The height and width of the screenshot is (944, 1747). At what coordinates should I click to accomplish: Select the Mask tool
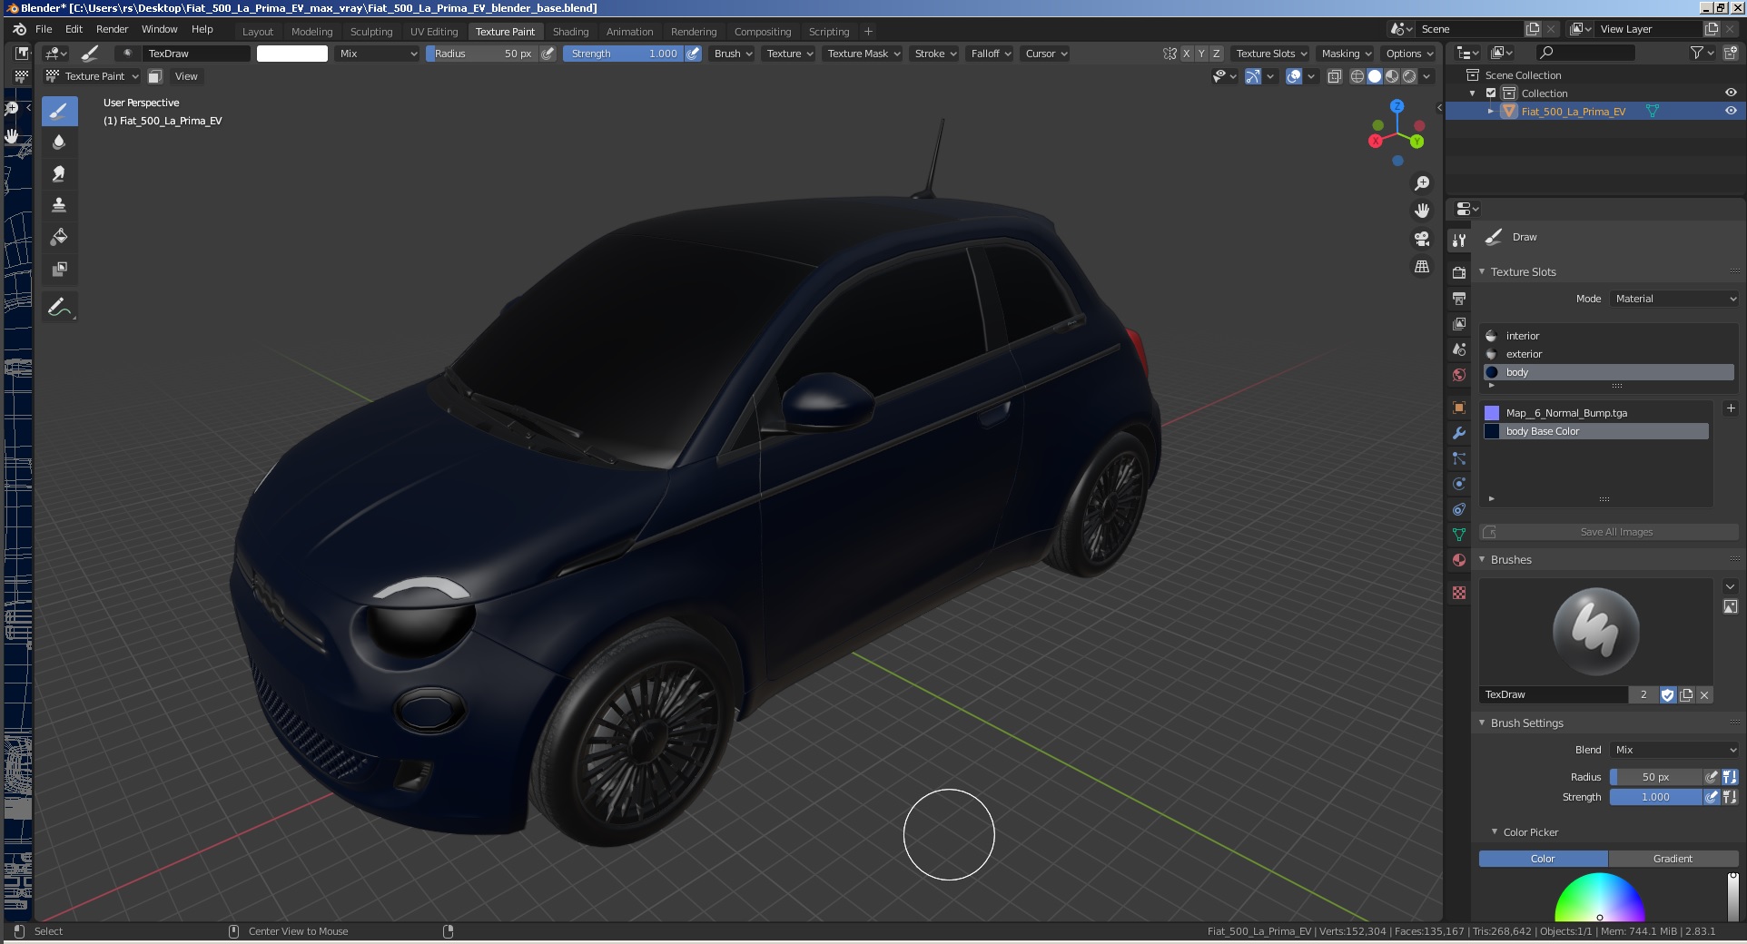click(59, 269)
